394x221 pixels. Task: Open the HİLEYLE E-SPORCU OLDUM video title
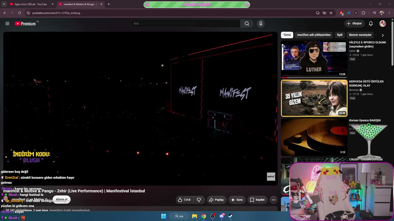(x=368, y=45)
